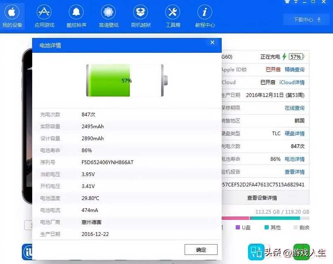Close the 电池详情 battery details dialog
The width and height of the screenshot is (333, 264).
point(212,43)
